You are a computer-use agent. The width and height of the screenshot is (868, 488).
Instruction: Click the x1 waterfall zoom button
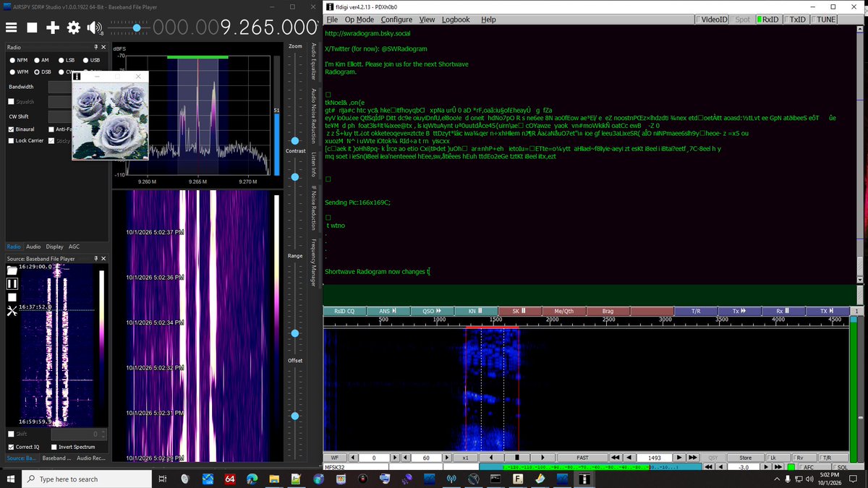(x=467, y=458)
